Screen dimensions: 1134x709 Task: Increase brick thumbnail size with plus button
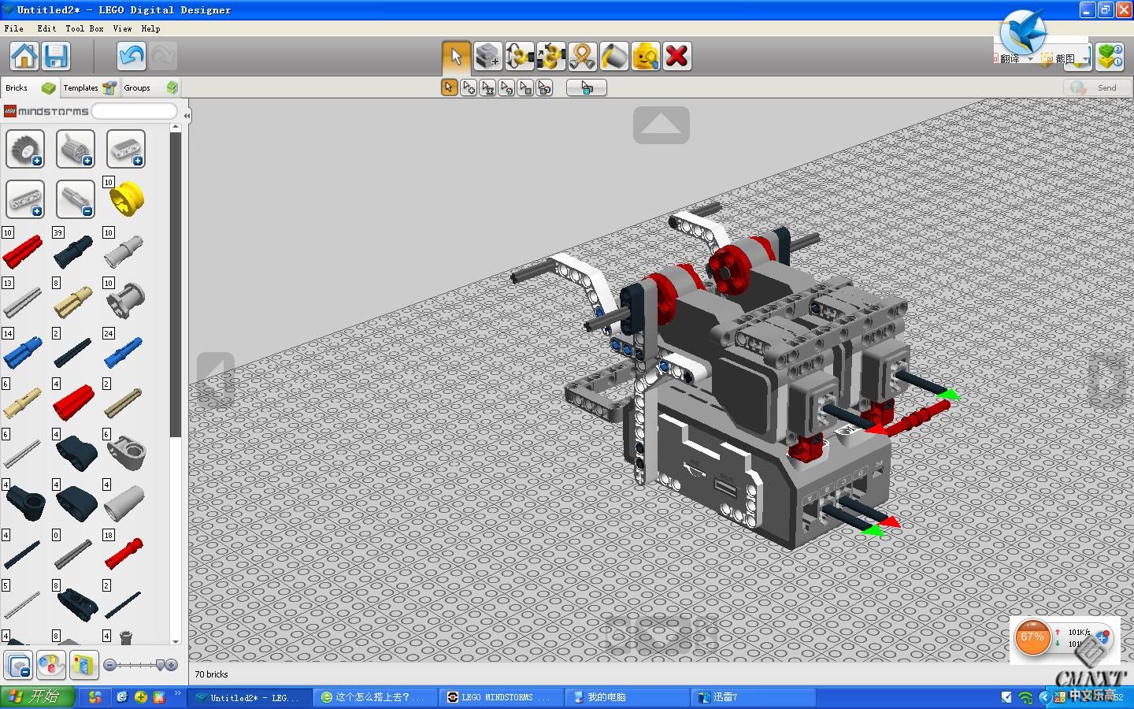(172, 665)
